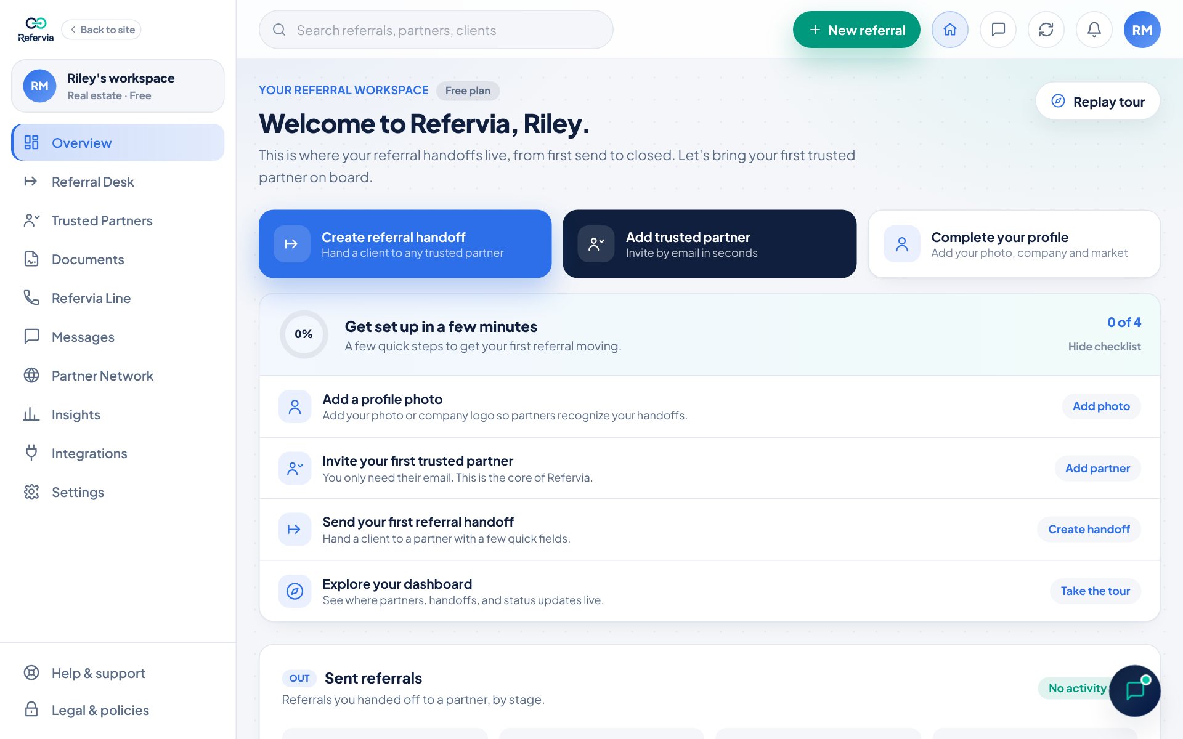1183x739 pixels.
Task: Click the Refervia logo
Action: coord(36,30)
